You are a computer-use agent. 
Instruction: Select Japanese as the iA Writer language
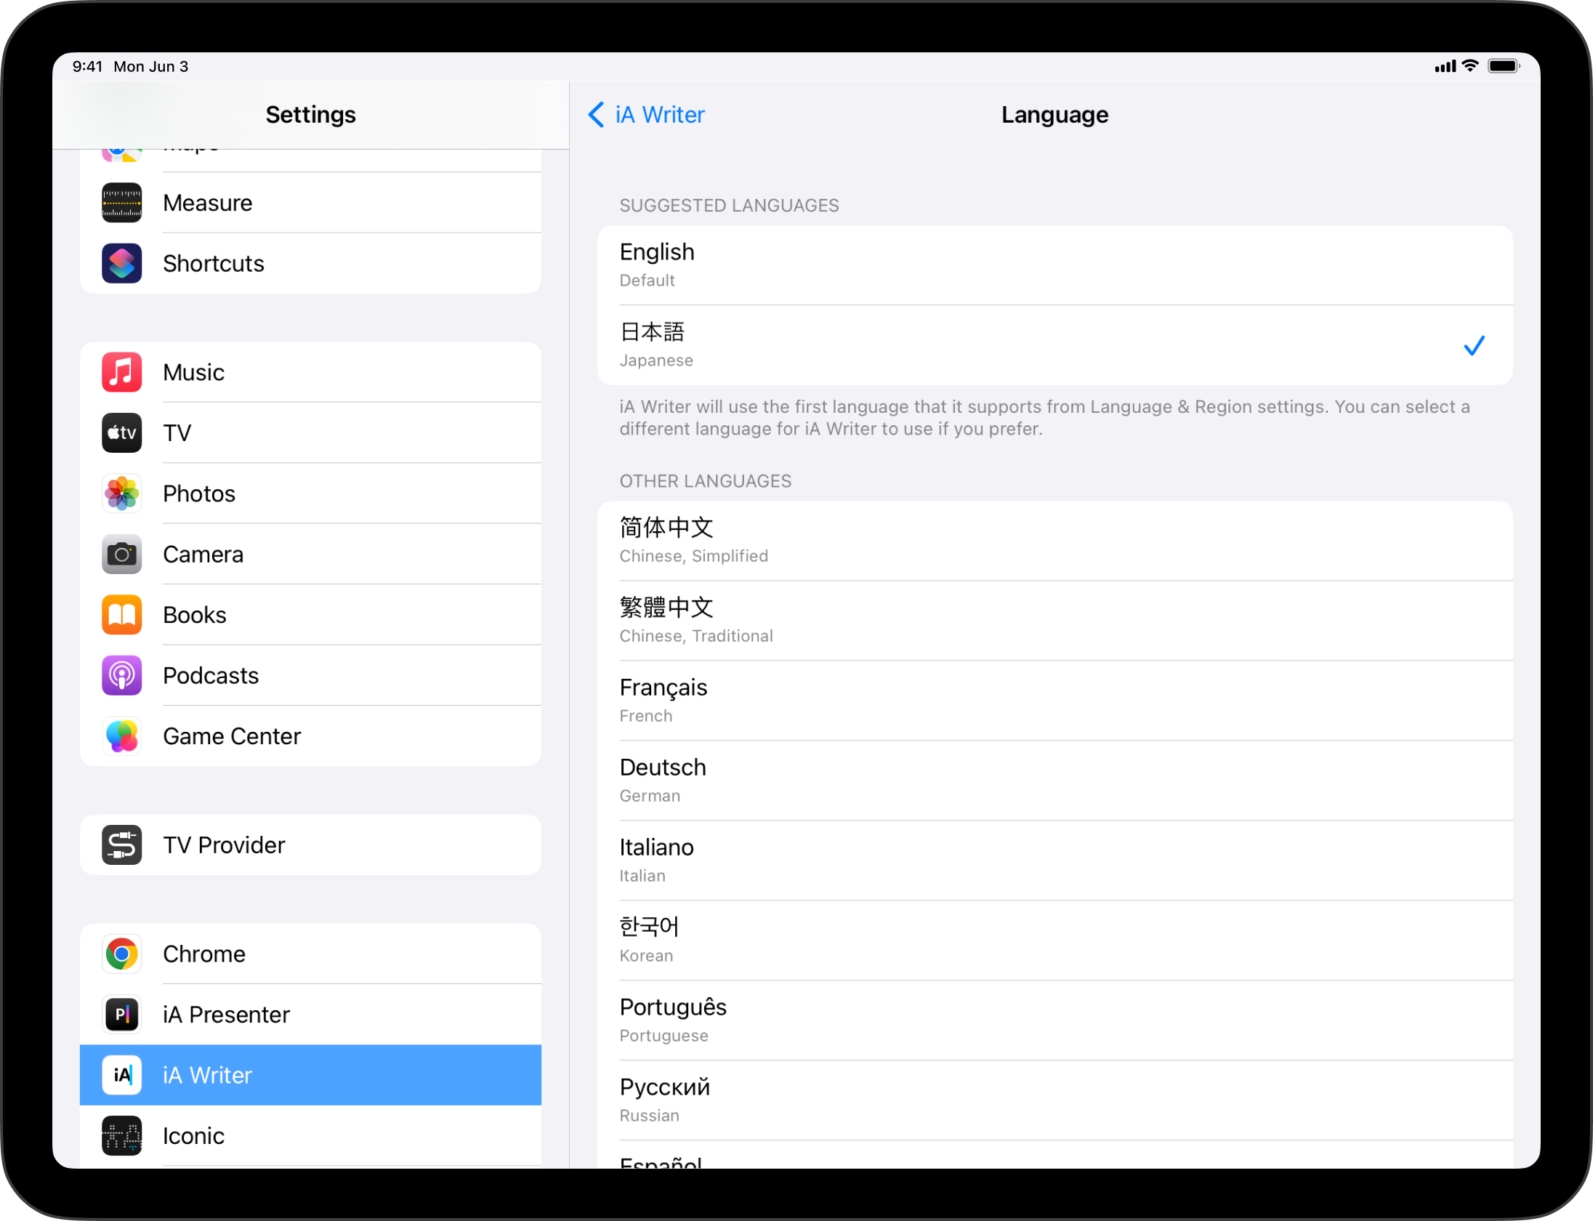coord(1054,344)
